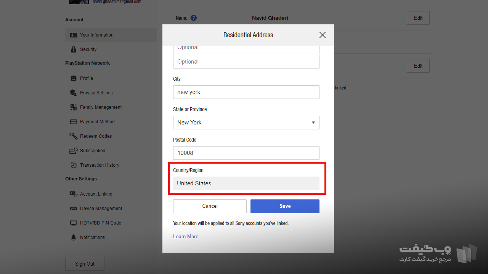Click the Residential Address dialog title

tap(248, 35)
